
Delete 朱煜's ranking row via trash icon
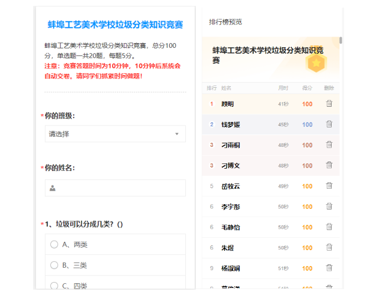click(329, 248)
